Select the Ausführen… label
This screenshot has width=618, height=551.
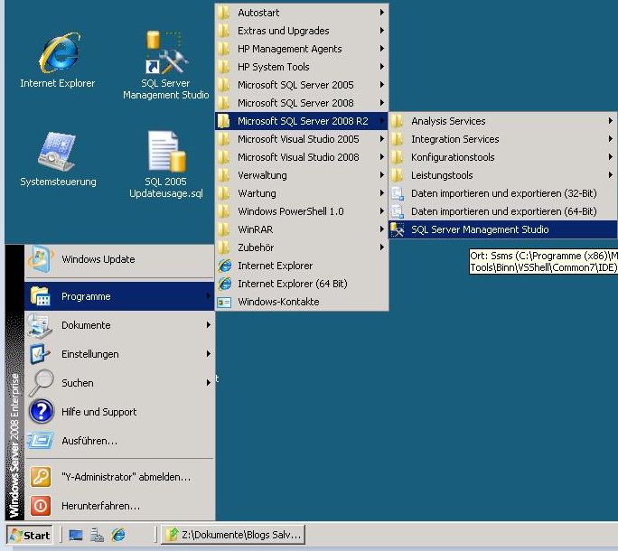click(89, 440)
